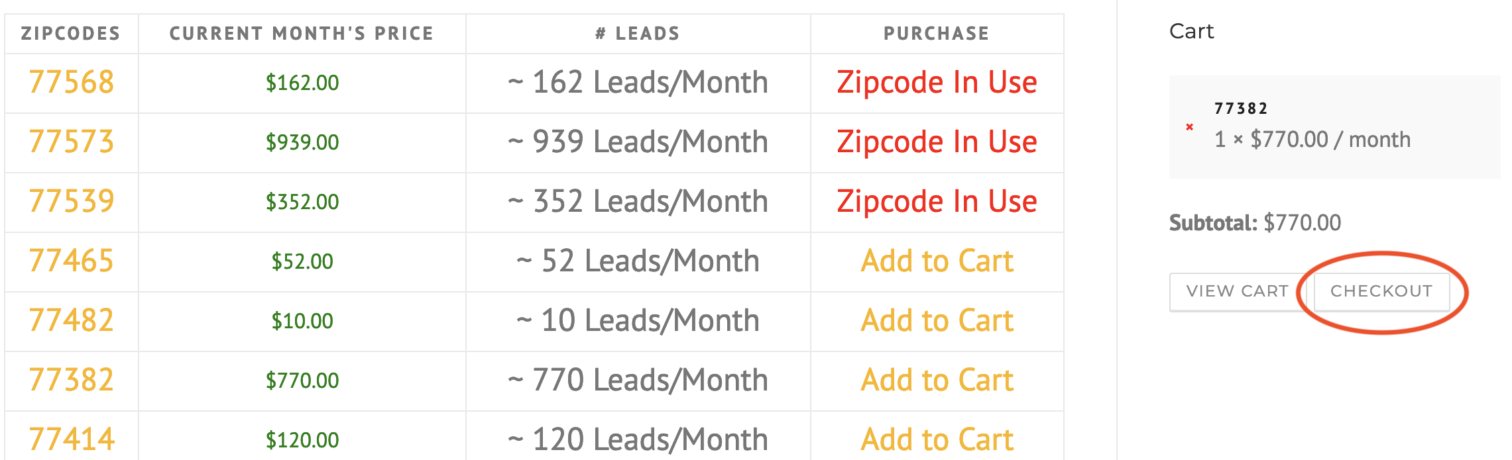This screenshot has height=460, width=1512.
Task: Add zipcode 77414 to cart
Action: pos(937,440)
